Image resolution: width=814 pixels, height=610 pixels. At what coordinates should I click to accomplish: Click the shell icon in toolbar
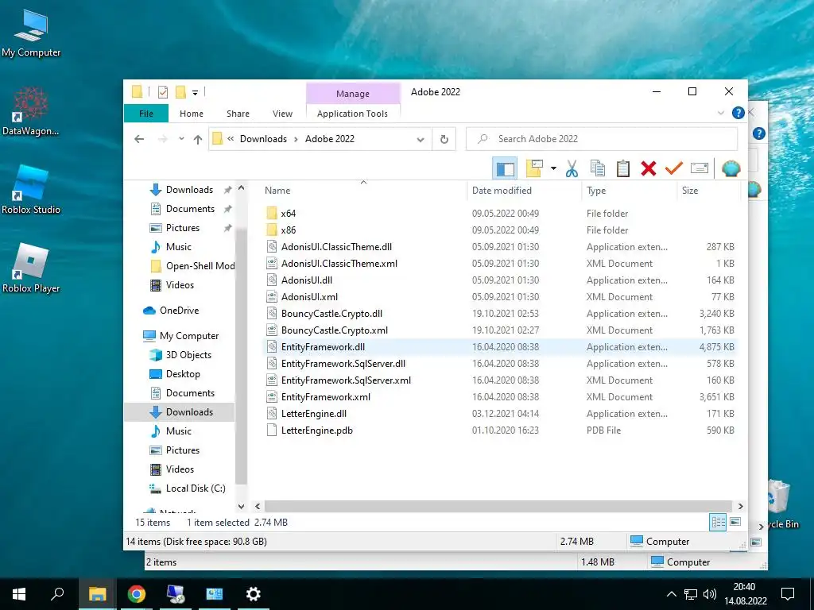tap(731, 168)
